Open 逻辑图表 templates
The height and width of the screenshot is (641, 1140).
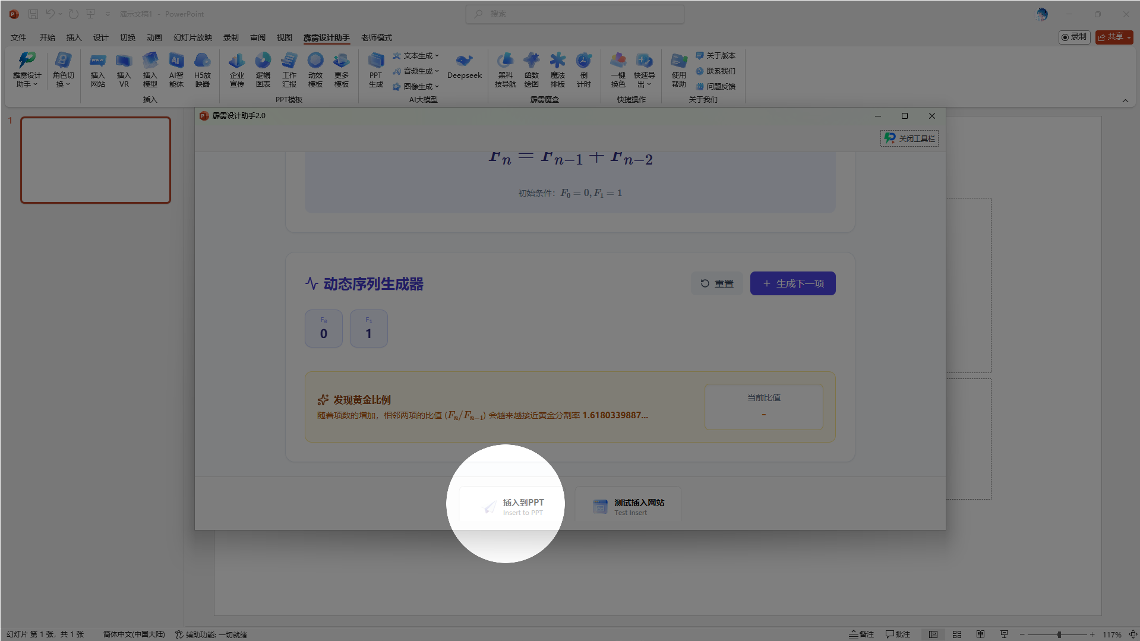pos(263,70)
